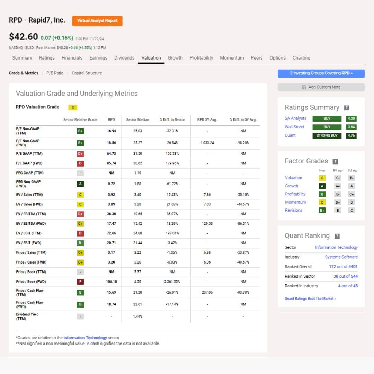Open the Peers tab

pyautogui.click(x=257, y=58)
